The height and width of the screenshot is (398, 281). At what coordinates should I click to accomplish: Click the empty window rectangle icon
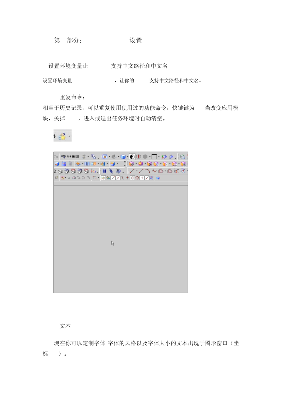click(x=154, y=157)
